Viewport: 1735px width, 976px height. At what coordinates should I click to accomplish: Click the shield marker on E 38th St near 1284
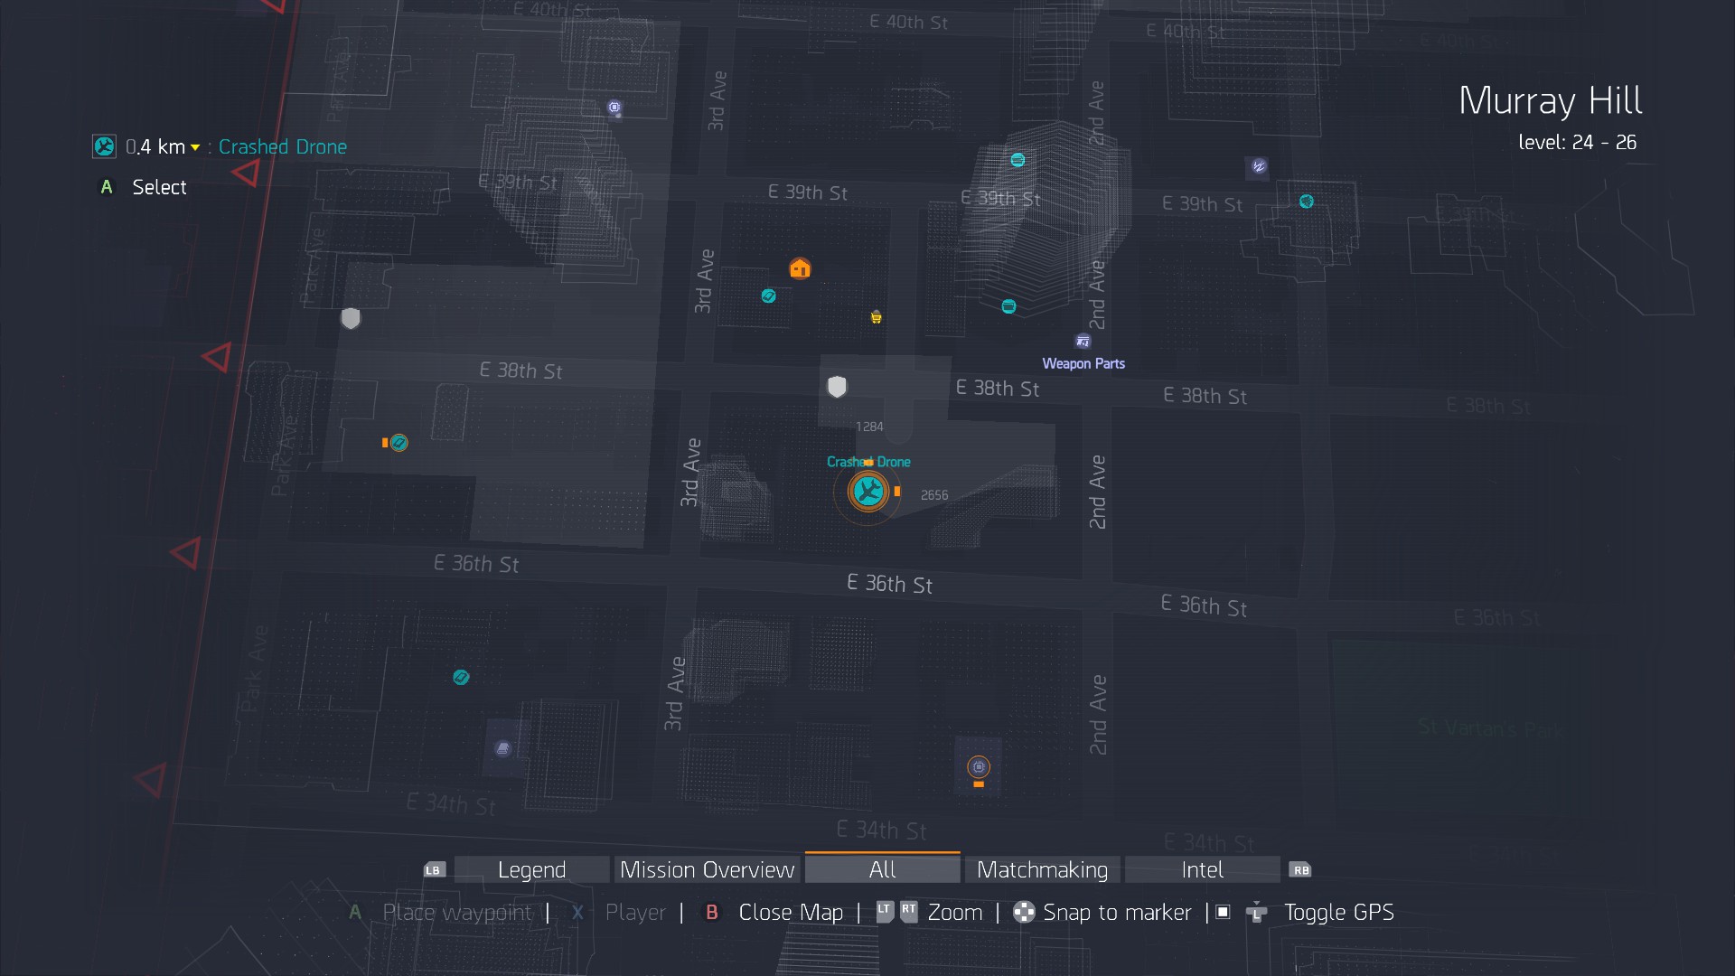[x=838, y=387]
